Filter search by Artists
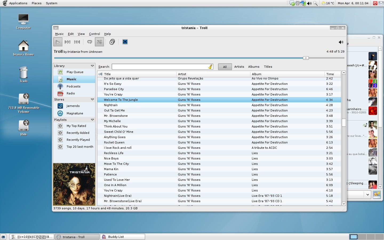 coord(239,67)
